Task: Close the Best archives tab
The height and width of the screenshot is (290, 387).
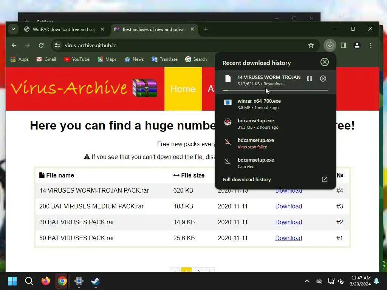Action: click(192, 29)
